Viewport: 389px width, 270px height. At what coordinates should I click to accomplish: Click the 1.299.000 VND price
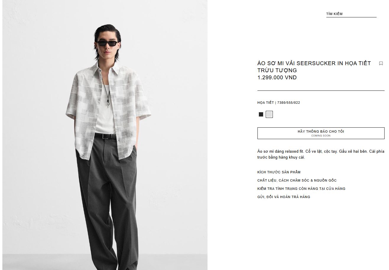(x=277, y=78)
